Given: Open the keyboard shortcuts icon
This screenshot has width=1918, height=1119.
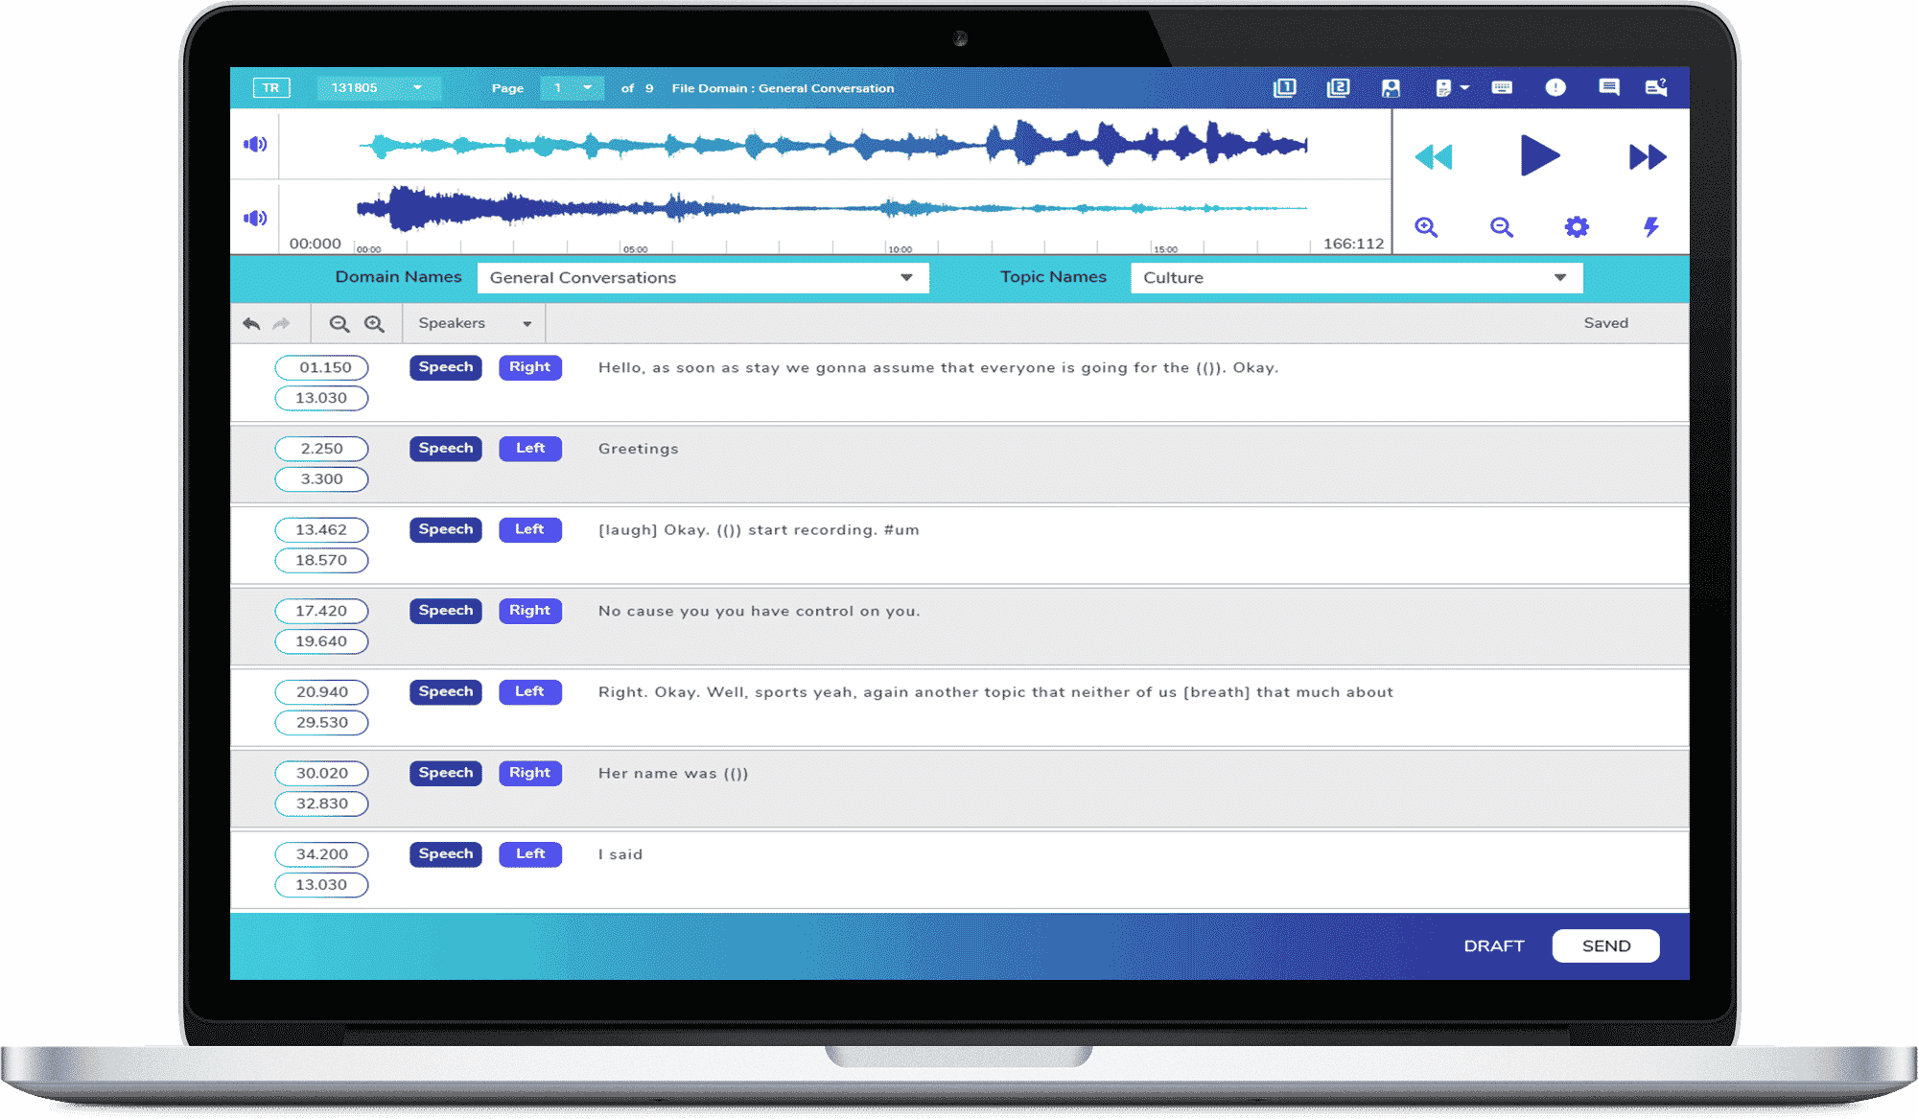Looking at the screenshot, I should pyautogui.click(x=1502, y=88).
